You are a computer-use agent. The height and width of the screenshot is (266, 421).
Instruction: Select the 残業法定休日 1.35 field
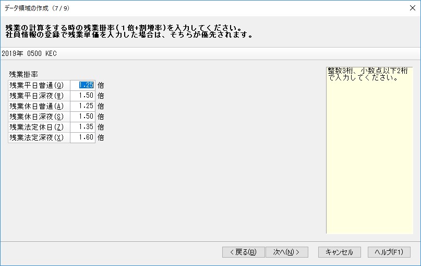click(x=83, y=127)
